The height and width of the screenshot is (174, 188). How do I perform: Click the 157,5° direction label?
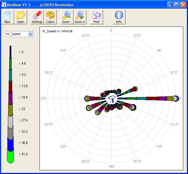click(137, 161)
